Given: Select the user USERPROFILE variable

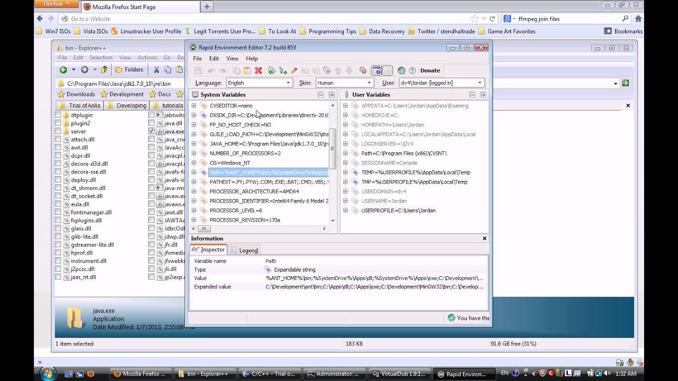Looking at the screenshot, I should [x=398, y=211].
